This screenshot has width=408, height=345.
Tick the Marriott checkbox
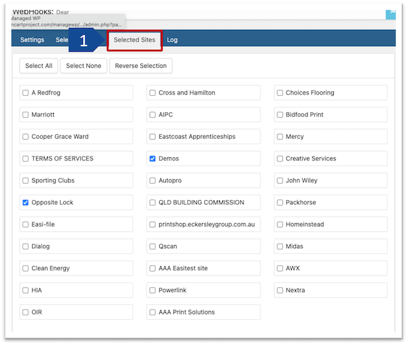(26, 115)
